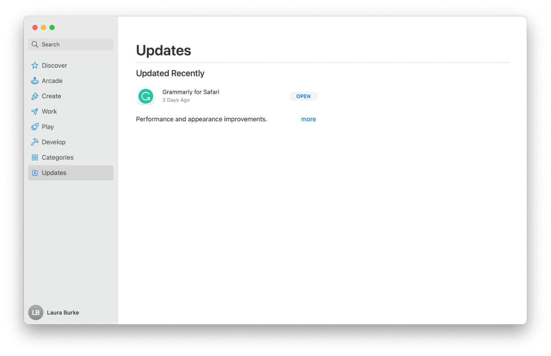
Task: Click the Play rocket icon
Action: (x=35, y=127)
